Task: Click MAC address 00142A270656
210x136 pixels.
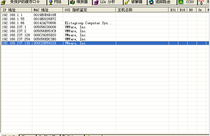Action: [45, 23]
